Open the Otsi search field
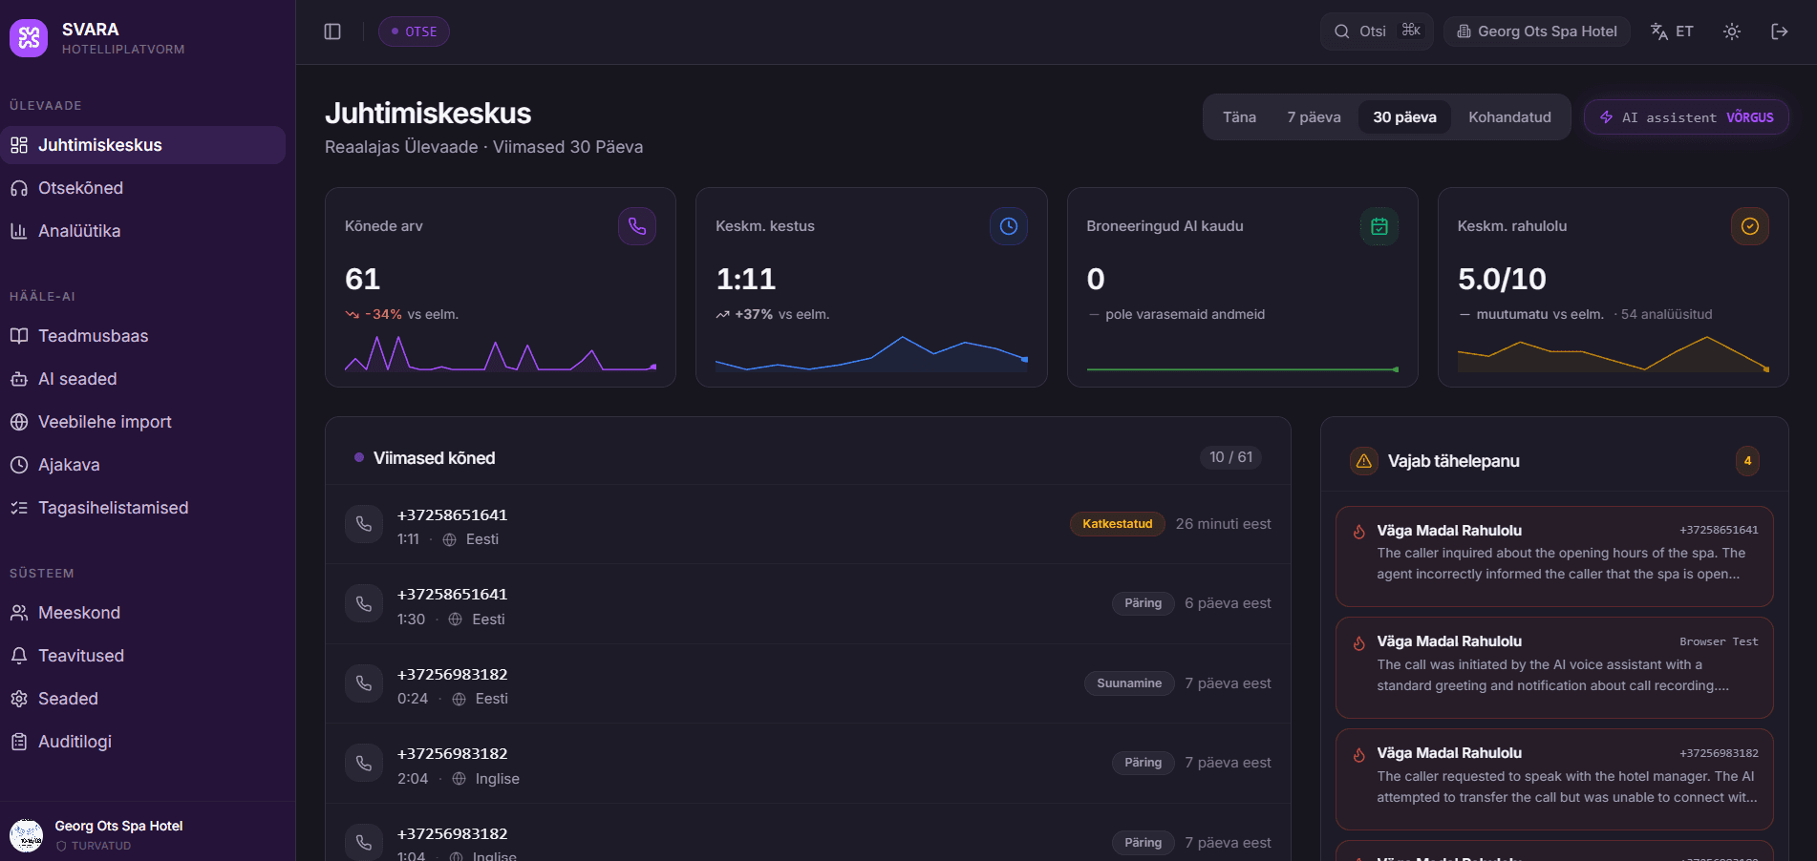 click(1377, 31)
